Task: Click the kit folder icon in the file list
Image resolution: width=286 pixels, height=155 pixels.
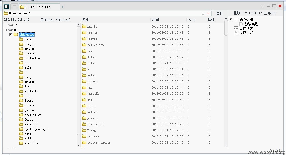Action: pos(84,100)
